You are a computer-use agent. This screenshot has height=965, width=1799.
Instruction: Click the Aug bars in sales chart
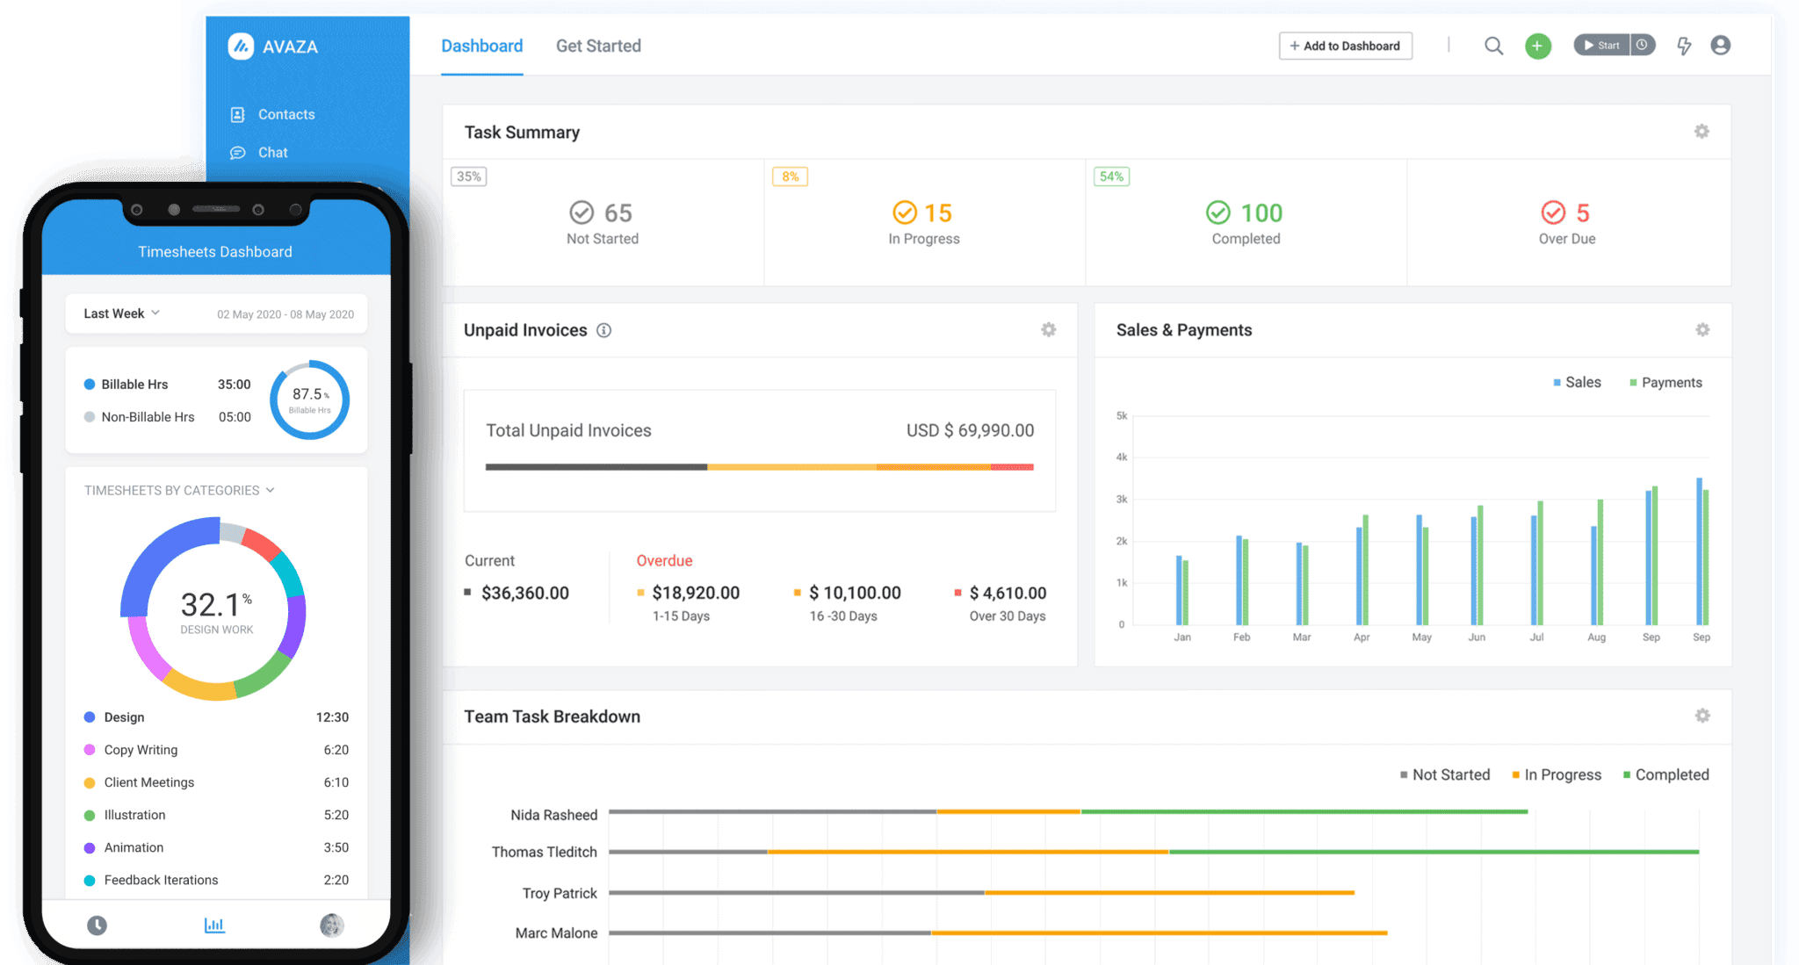tap(1597, 562)
